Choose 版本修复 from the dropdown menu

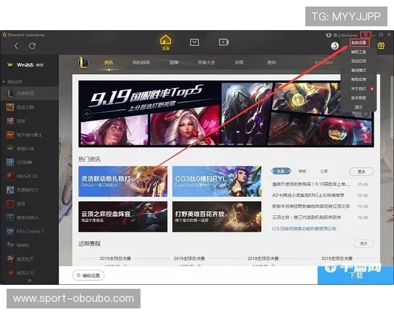pyautogui.click(x=359, y=98)
